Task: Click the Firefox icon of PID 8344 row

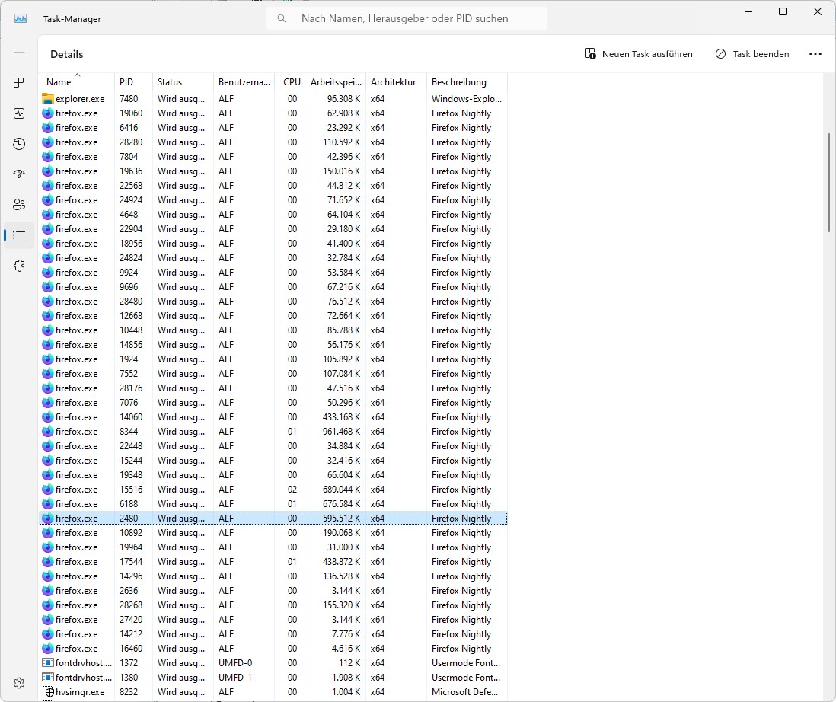Action: 48,431
